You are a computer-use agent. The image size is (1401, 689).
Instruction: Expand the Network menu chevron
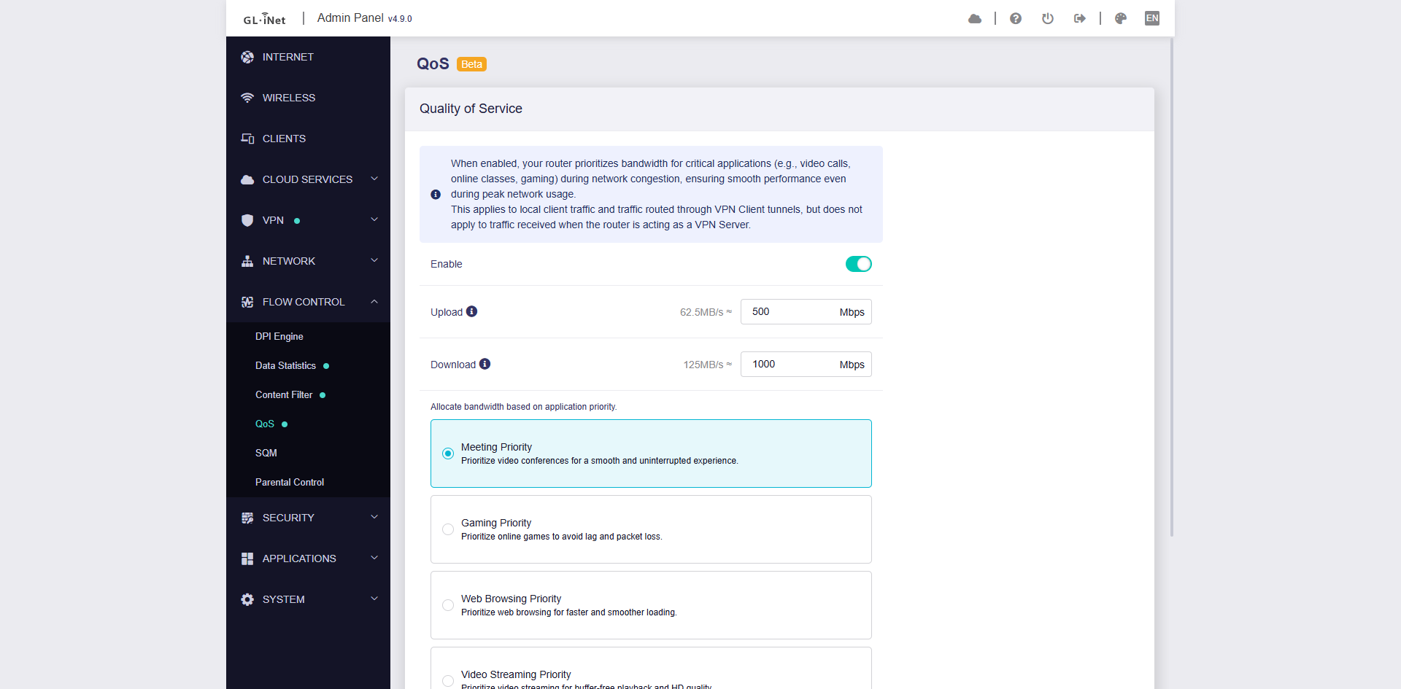pos(374,260)
